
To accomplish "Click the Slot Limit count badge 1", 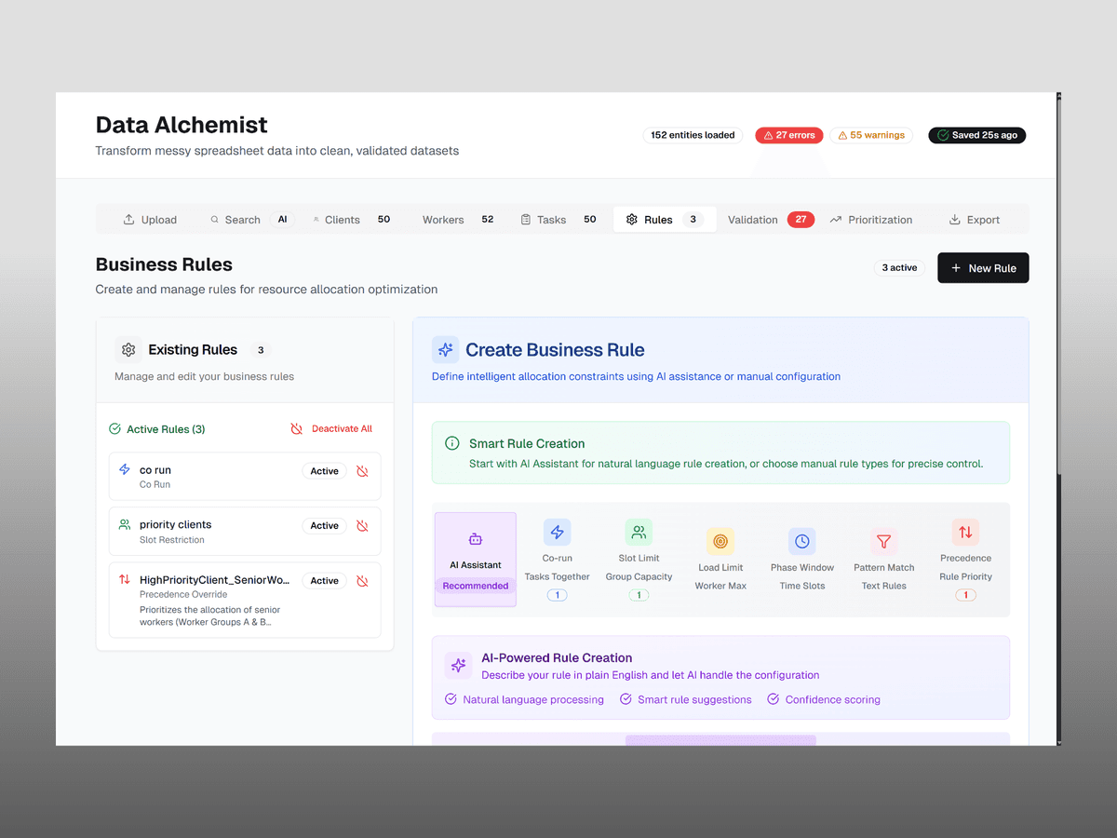I will (639, 595).
